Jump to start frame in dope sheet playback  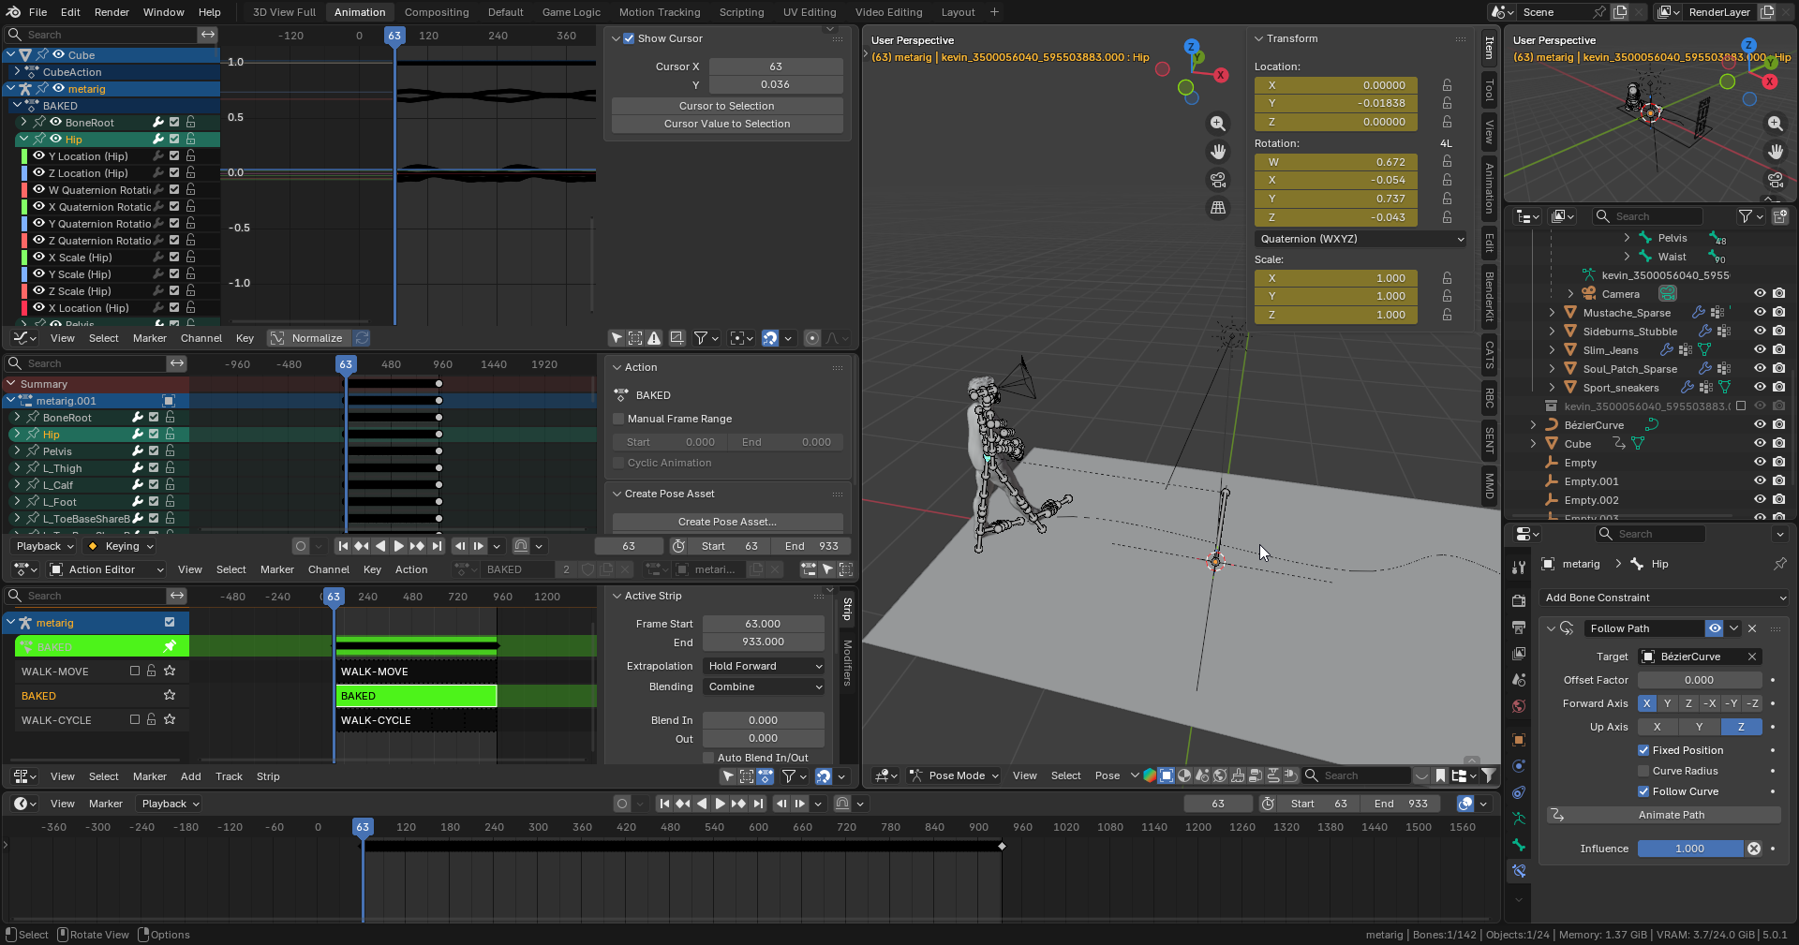pos(343,546)
